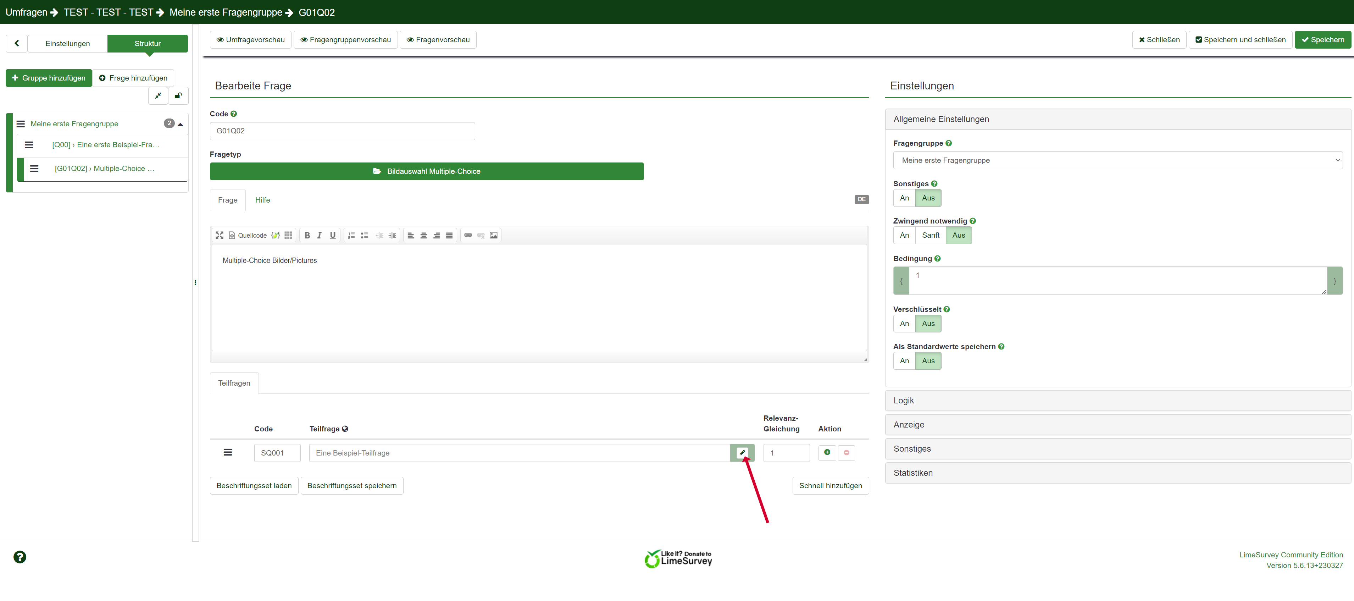Apply bold formatting in editor
Screen dimensions: 1354x601
point(307,235)
